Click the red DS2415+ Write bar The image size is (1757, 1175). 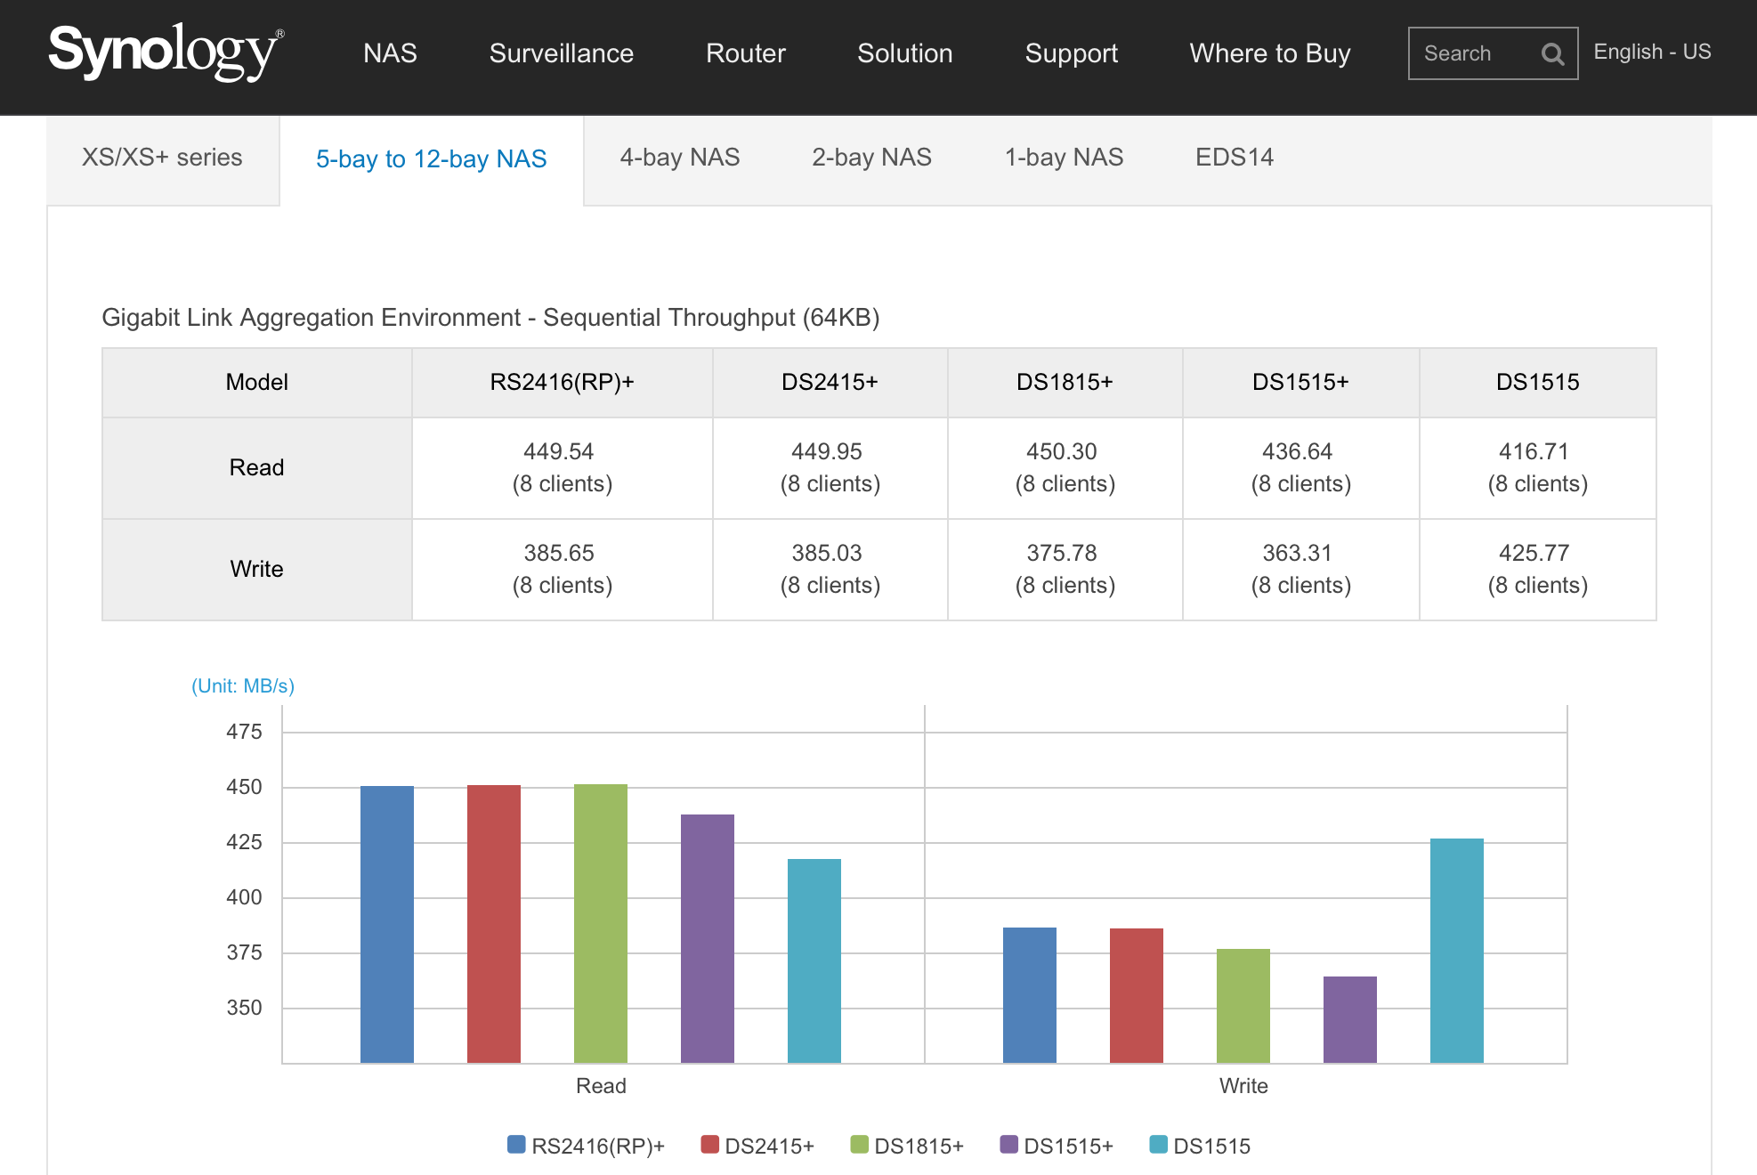coord(1137,995)
